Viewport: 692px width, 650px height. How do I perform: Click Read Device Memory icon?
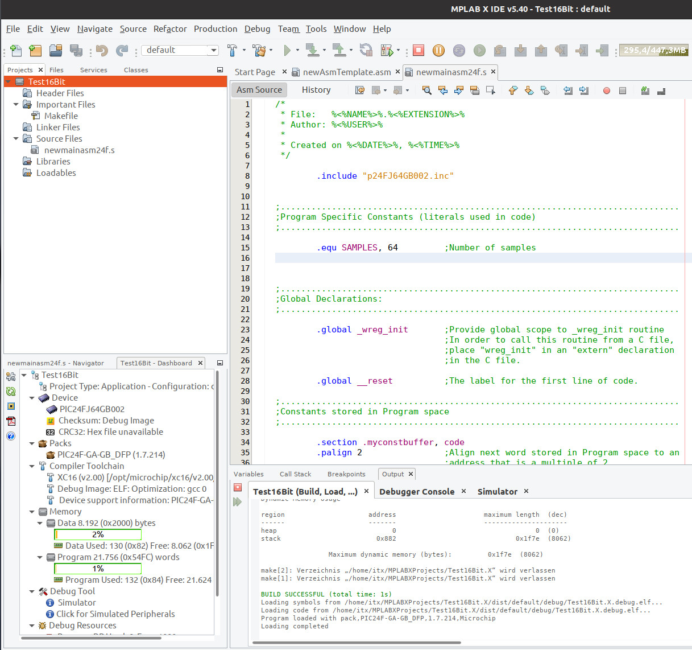(339, 51)
